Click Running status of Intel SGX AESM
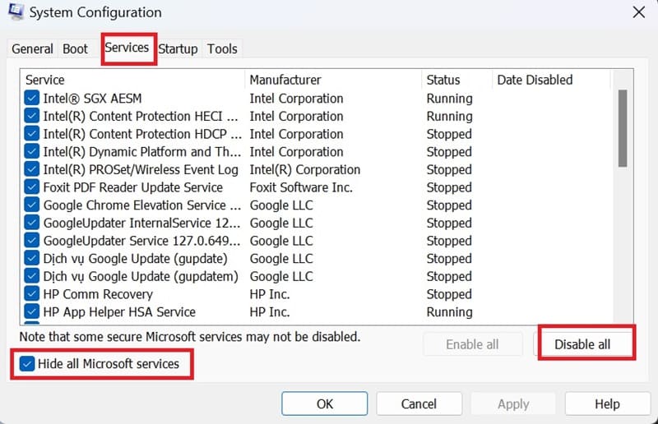 449,98
